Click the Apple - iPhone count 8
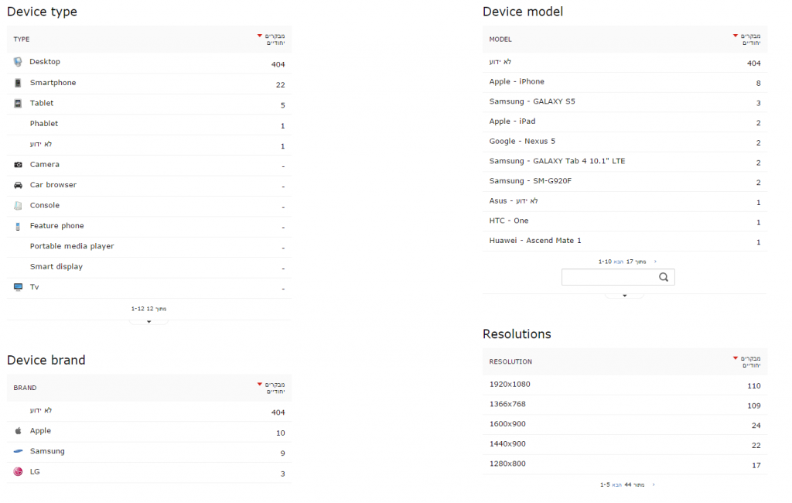The width and height of the screenshot is (792, 503). point(758,83)
